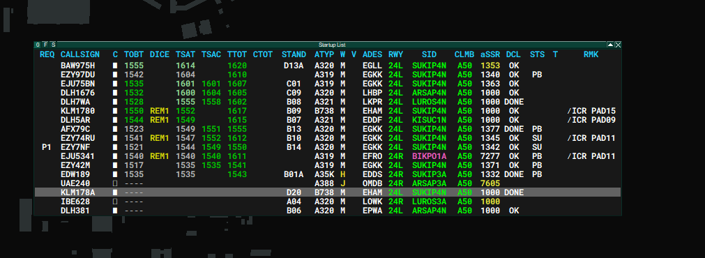705x258 pixels.
Task: Toggle clearance checkbox for EZY97DU
Action: (x=115, y=75)
